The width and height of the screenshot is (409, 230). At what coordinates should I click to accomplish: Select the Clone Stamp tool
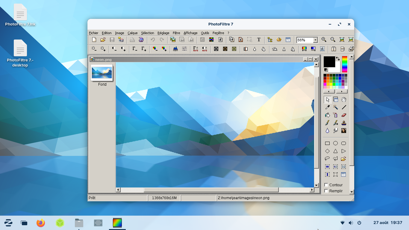pyautogui.click(x=344, y=123)
